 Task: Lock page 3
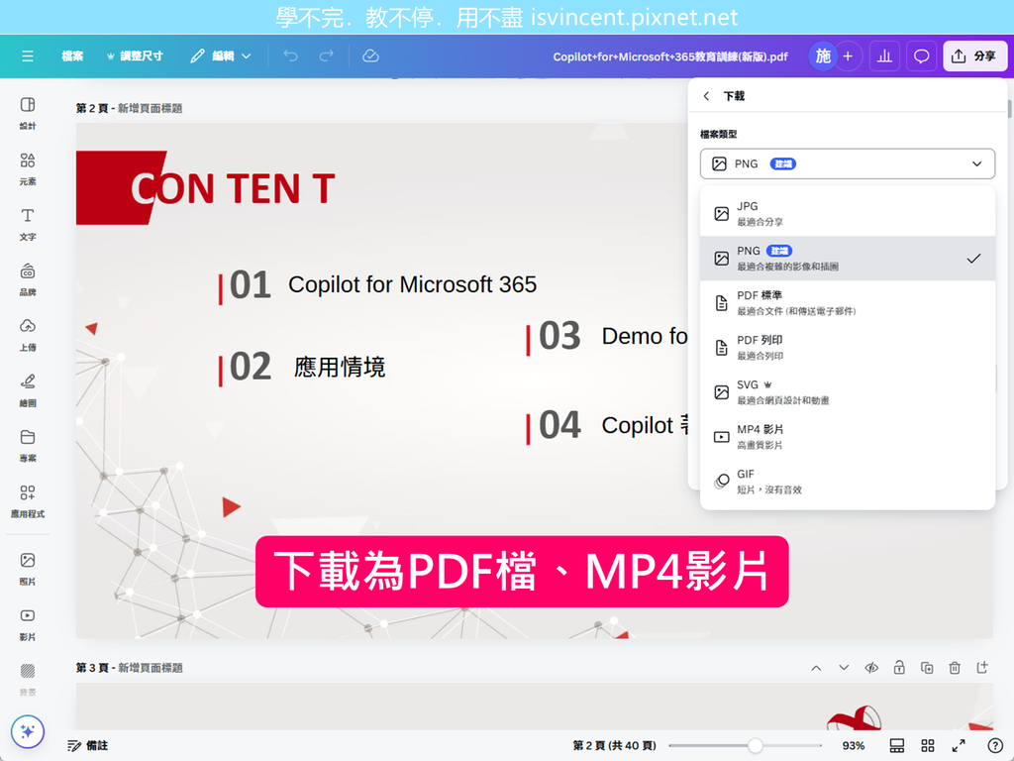point(899,668)
